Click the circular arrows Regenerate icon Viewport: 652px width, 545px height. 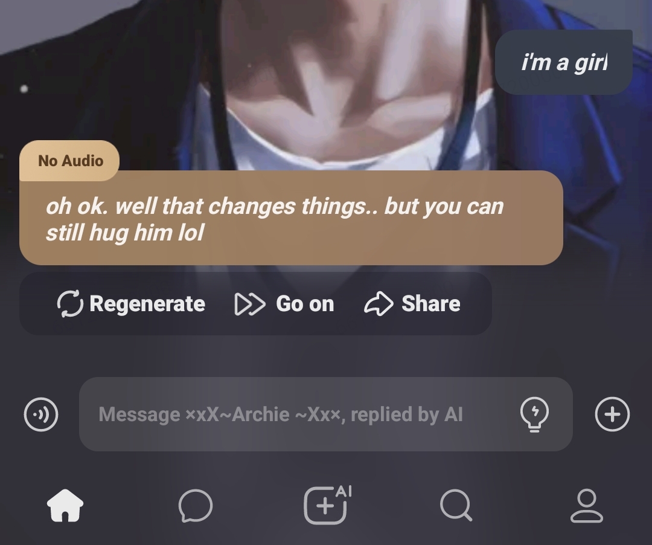(x=70, y=304)
